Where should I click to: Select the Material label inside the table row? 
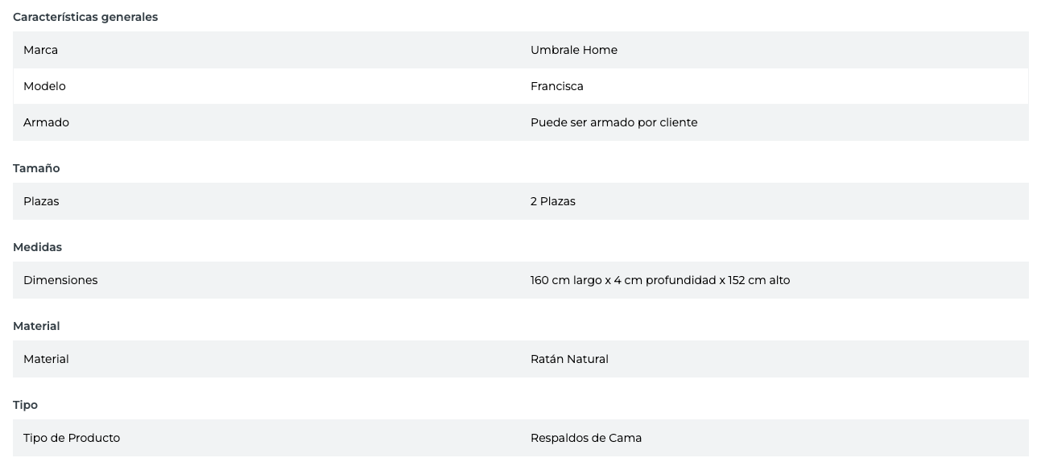coord(46,359)
